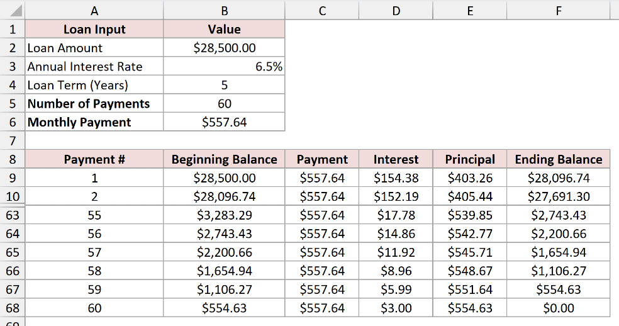This screenshot has height=326, width=619.
Task: Select the loan amount cell $28,500.00 in row 2
Action: tap(224, 48)
